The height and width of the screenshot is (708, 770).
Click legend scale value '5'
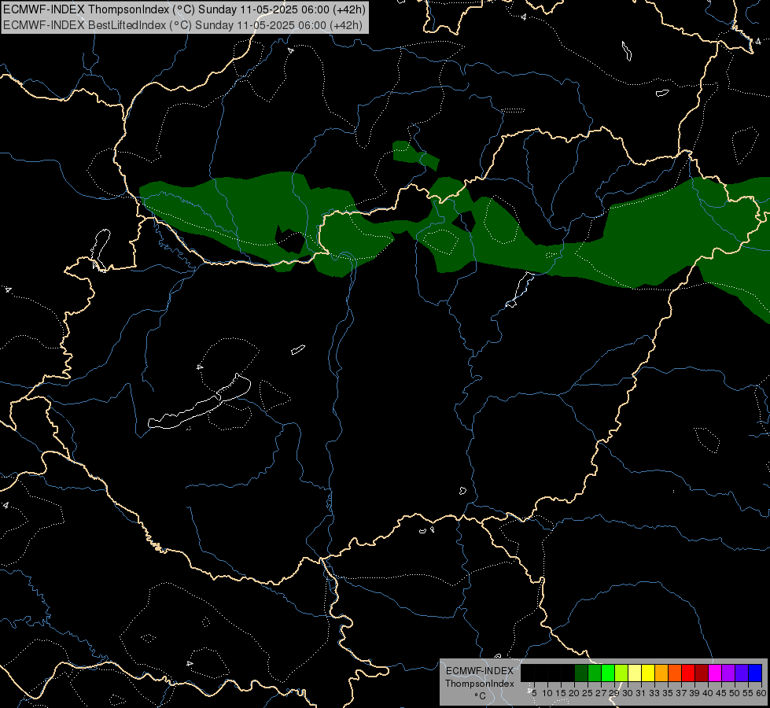click(x=534, y=693)
